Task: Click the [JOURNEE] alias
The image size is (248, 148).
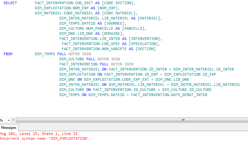Action: (114, 23)
